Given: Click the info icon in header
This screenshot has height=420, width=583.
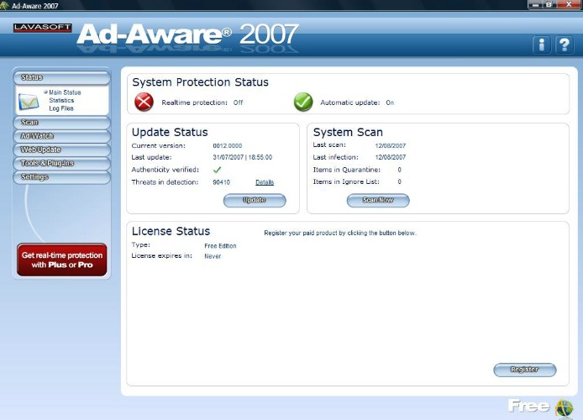Looking at the screenshot, I should click(542, 45).
